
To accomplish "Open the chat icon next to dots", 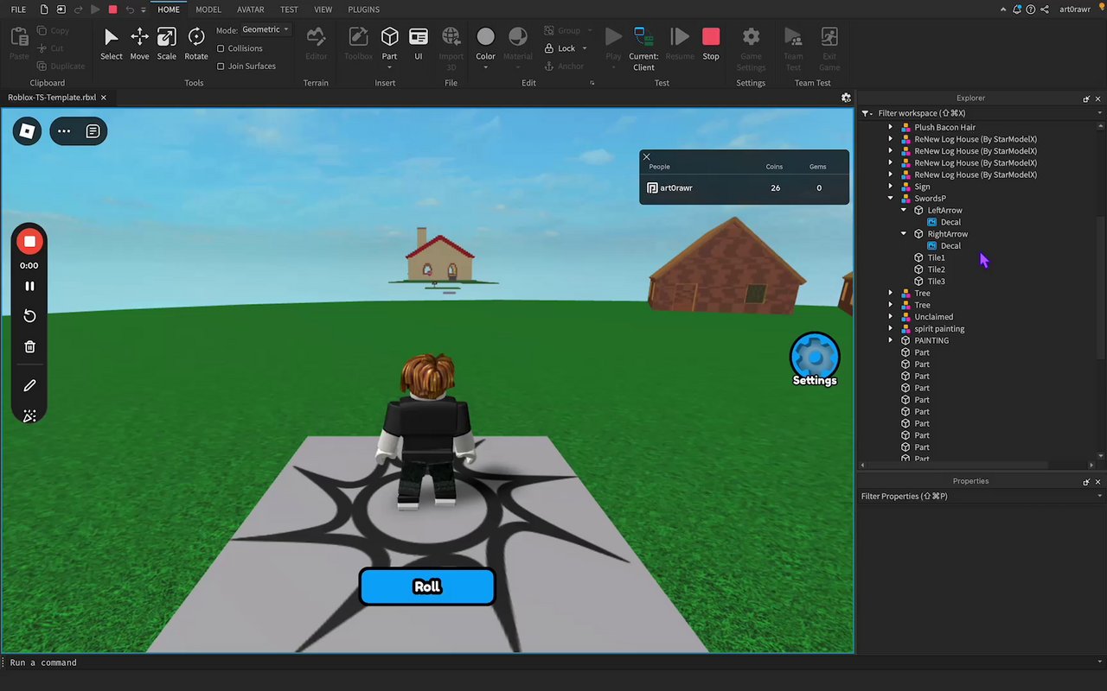I will (x=93, y=131).
